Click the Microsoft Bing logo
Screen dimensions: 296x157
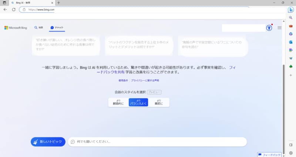[x=16, y=28]
